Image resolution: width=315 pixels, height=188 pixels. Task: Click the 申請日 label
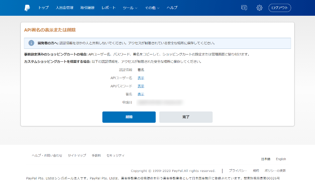pos(127,102)
